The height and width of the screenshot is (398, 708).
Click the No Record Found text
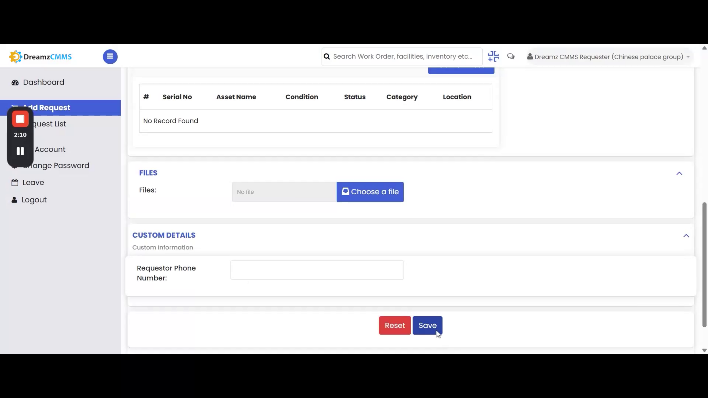click(171, 121)
